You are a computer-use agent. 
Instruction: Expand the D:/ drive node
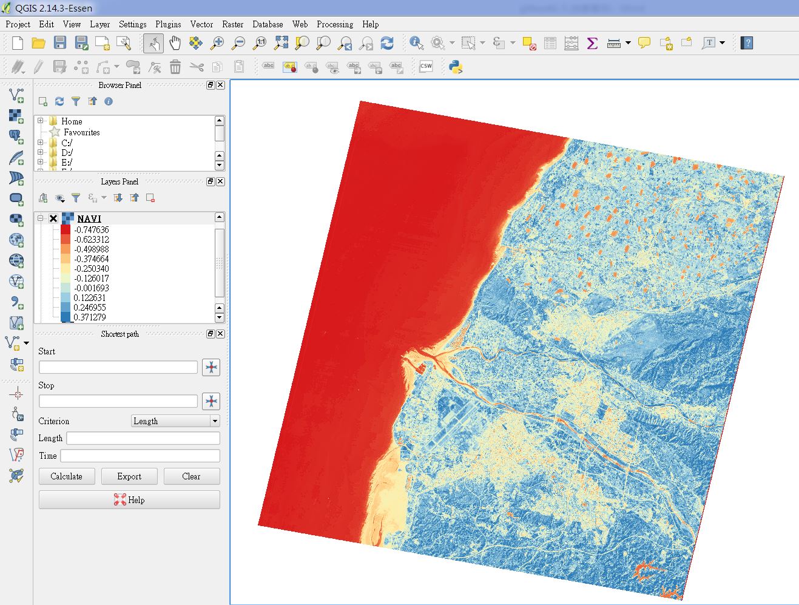click(40, 152)
